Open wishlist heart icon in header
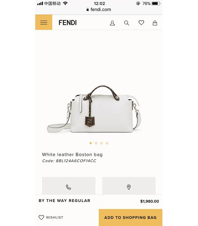This screenshot has height=226, width=198. pos(141,23)
